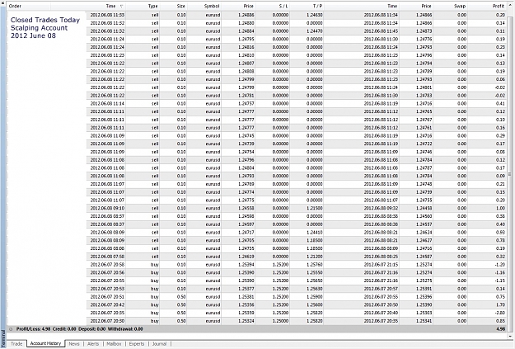
Task: Switch to the Mailbox tab
Action: point(114,344)
